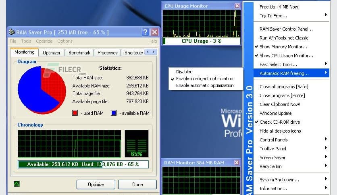Expand the Information submenu
The height and width of the screenshot is (195, 337).
click(x=291, y=189)
